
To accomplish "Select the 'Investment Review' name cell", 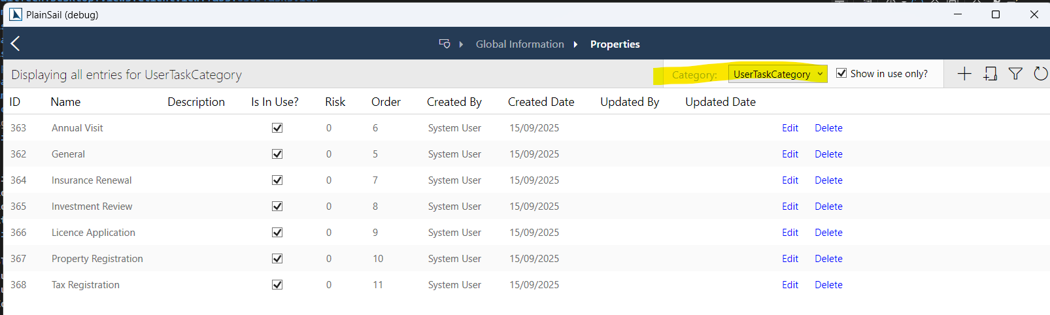I will 92,207.
